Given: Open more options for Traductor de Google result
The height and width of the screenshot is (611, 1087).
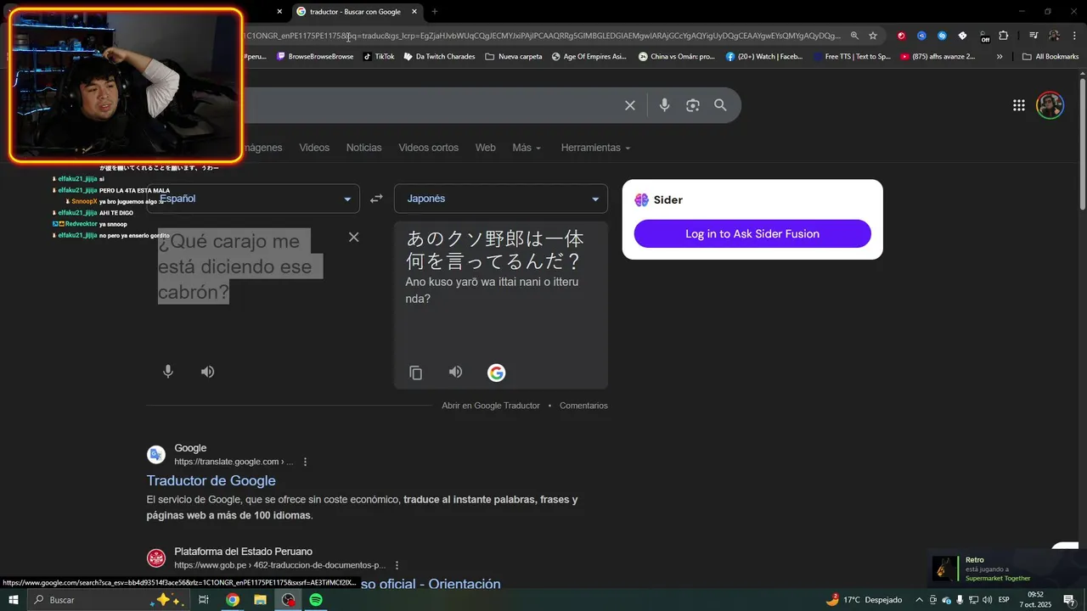Looking at the screenshot, I should point(306,462).
